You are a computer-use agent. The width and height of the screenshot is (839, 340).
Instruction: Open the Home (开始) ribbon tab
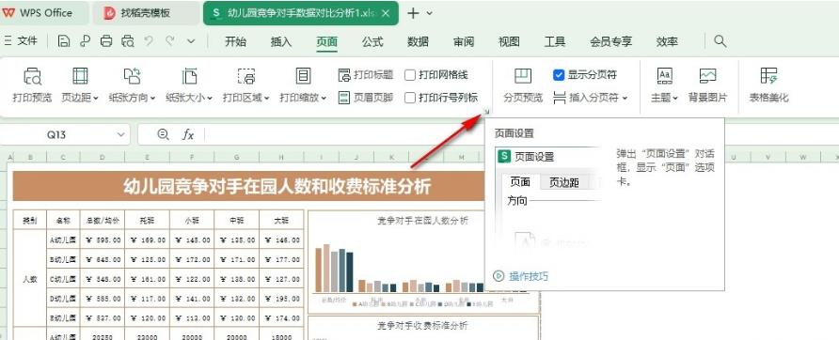(x=235, y=41)
